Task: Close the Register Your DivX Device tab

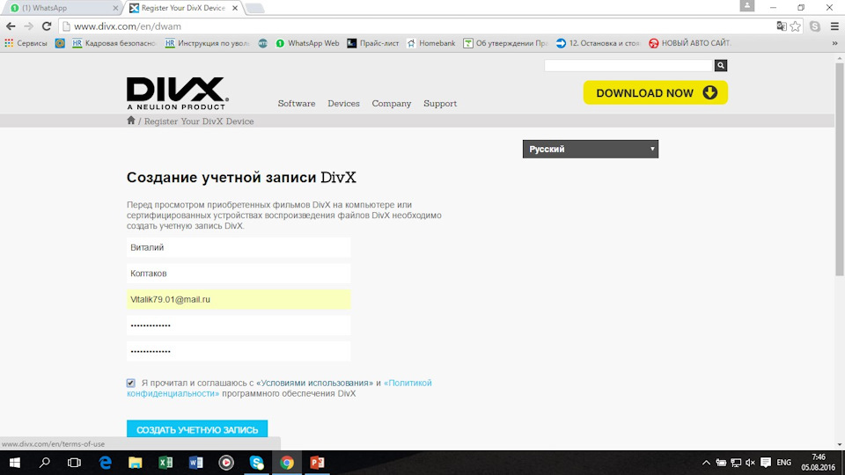Action: point(235,8)
